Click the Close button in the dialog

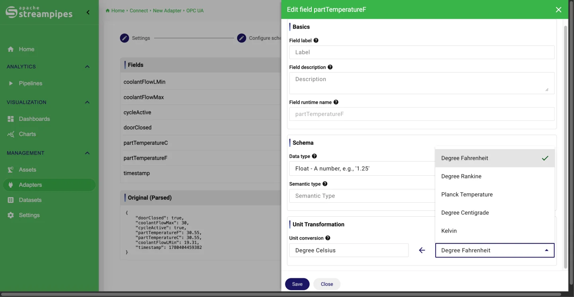pyautogui.click(x=327, y=284)
